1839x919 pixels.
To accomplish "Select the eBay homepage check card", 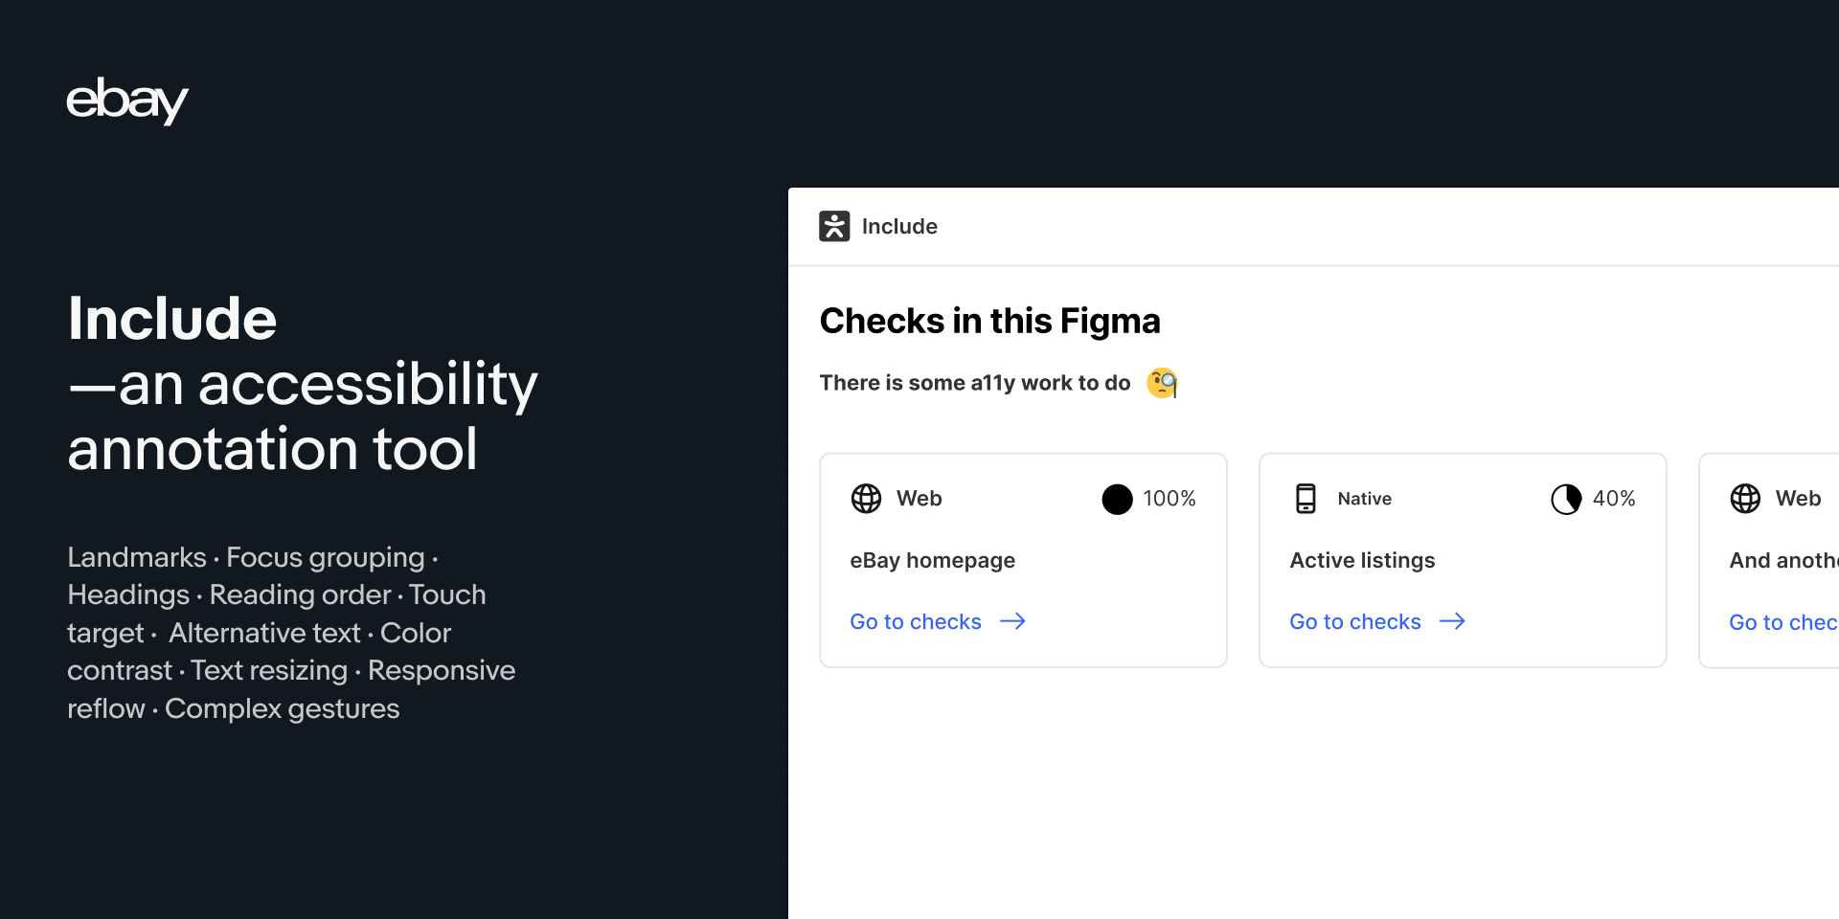I will tap(1023, 560).
